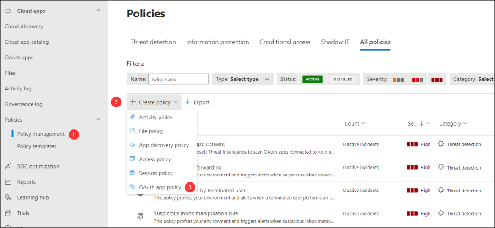Click category gear icon in inbox manipulation row
The height and width of the screenshot is (228, 495).
441,213
